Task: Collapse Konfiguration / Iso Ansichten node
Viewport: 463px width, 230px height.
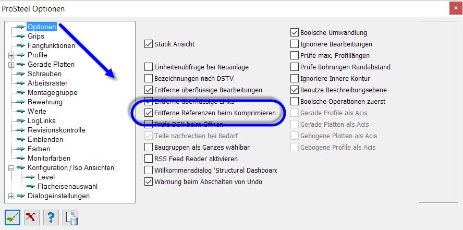Action: click(11, 168)
